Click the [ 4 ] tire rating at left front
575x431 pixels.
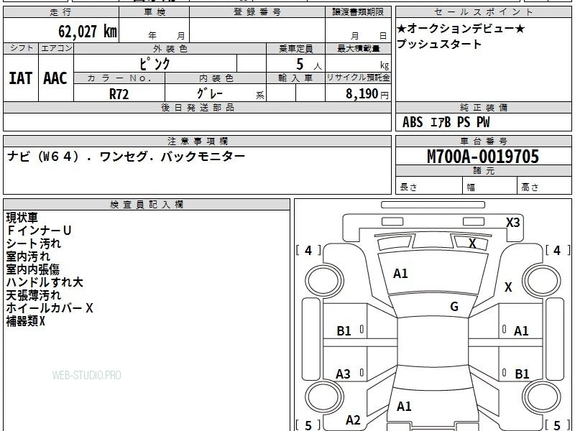click(x=308, y=251)
